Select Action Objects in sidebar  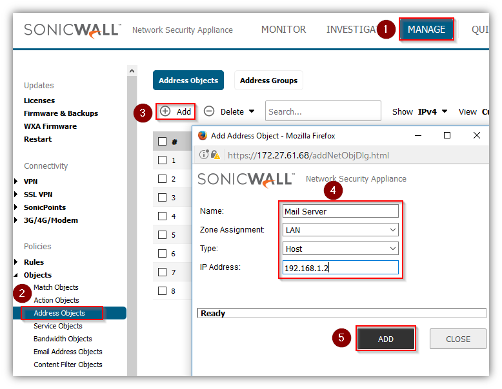tap(56, 300)
